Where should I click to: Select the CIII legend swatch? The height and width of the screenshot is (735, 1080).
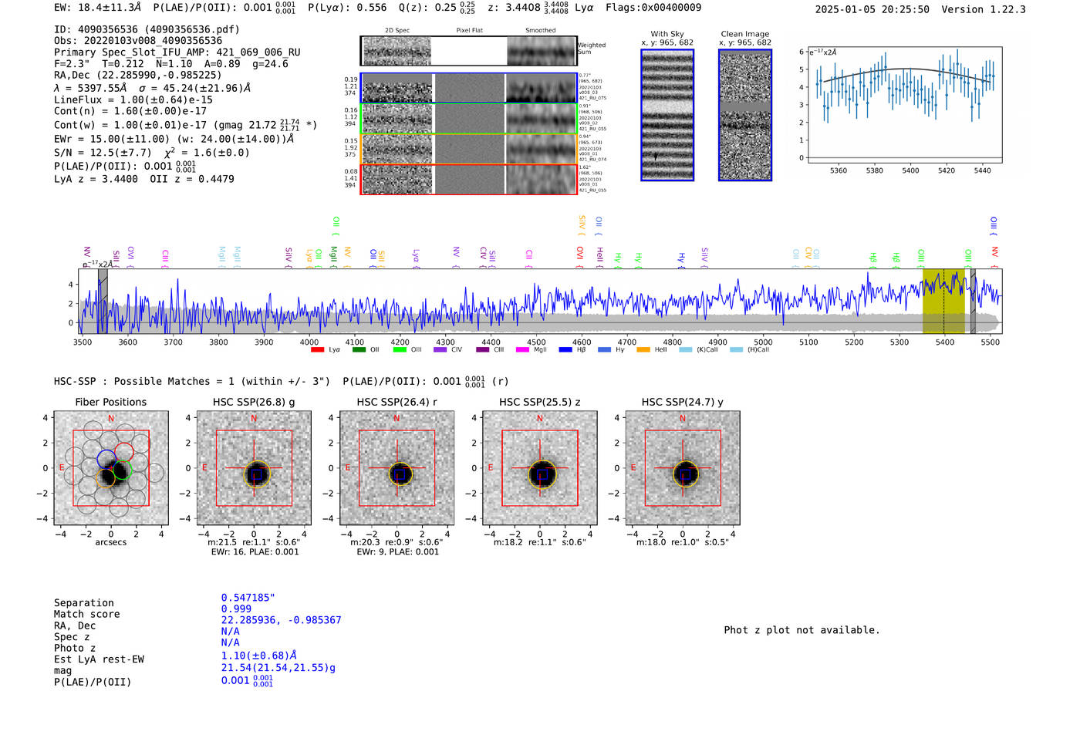click(483, 350)
